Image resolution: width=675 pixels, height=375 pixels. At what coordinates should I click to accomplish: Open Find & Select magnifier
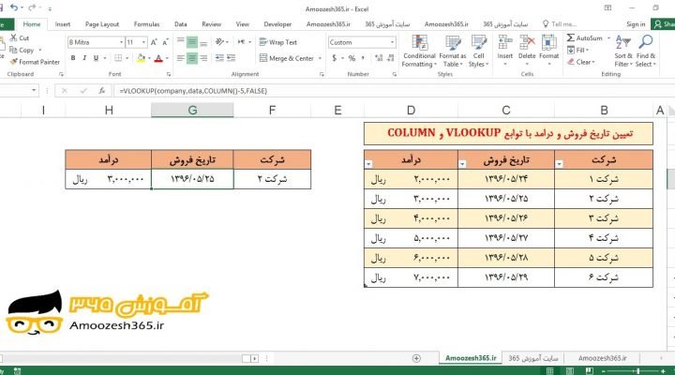[x=645, y=51]
